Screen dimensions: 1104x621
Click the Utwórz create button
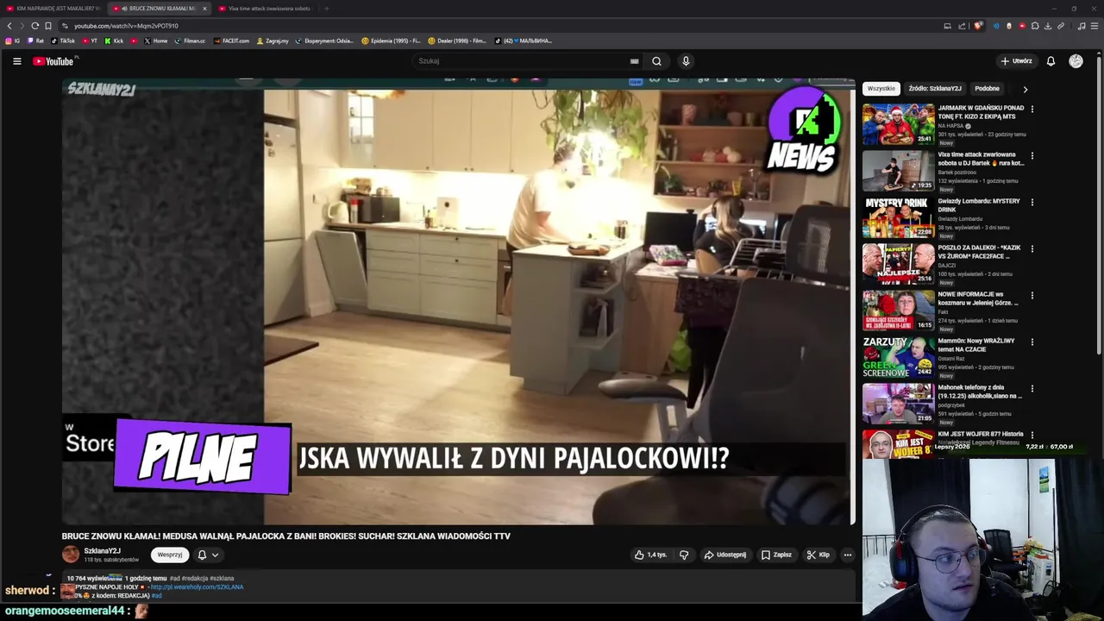1016,61
